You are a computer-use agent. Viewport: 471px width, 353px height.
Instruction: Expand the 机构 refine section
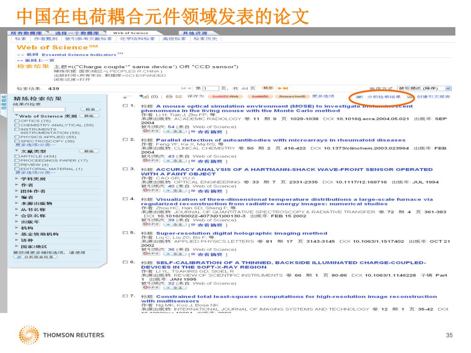coord(17,228)
